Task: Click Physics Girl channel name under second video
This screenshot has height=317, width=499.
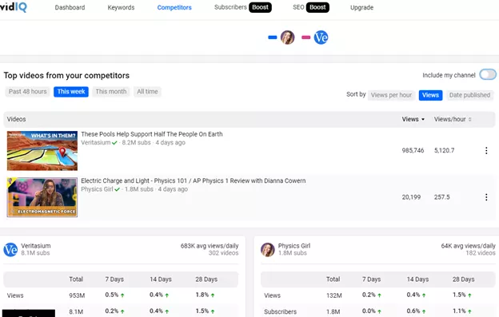Action: click(97, 189)
